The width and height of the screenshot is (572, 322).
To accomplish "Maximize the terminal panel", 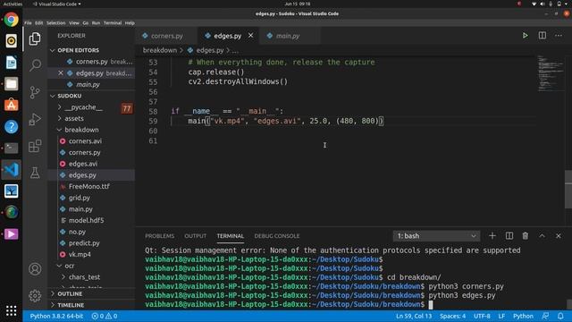I will pyautogui.click(x=542, y=236).
